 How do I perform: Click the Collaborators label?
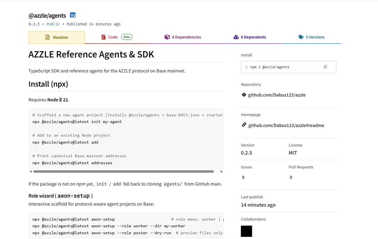point(253,219)
